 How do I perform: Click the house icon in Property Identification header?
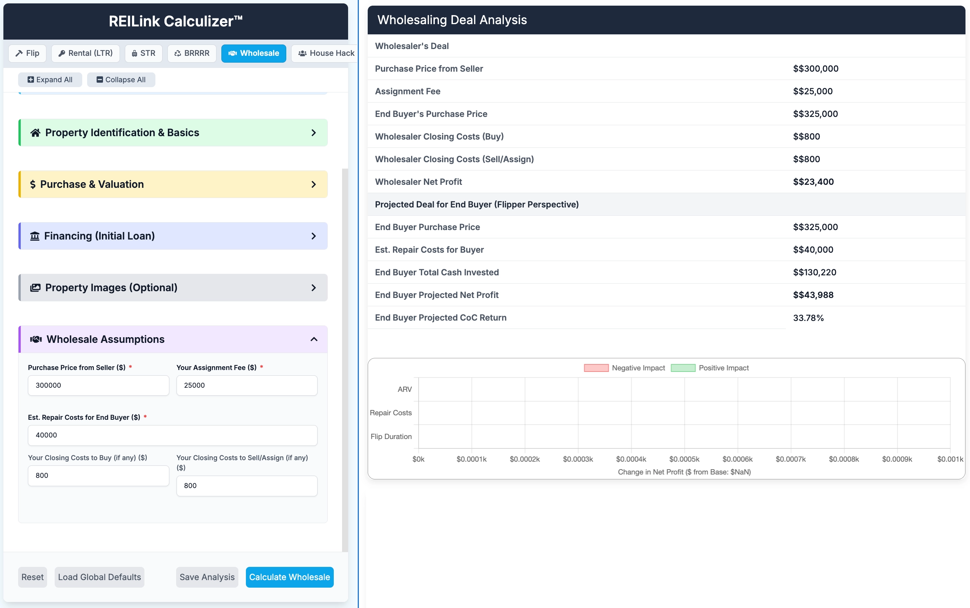[x=35, y=133]
